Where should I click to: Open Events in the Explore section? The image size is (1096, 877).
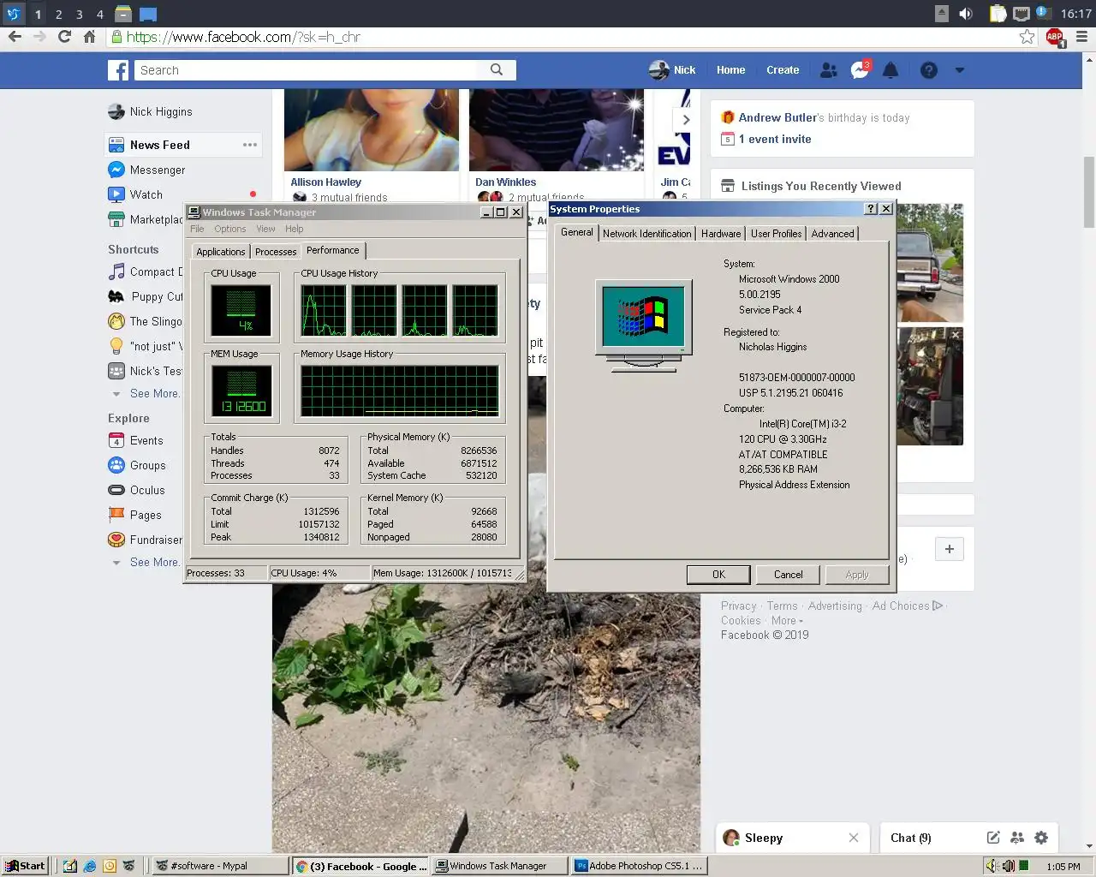point(135,440)
